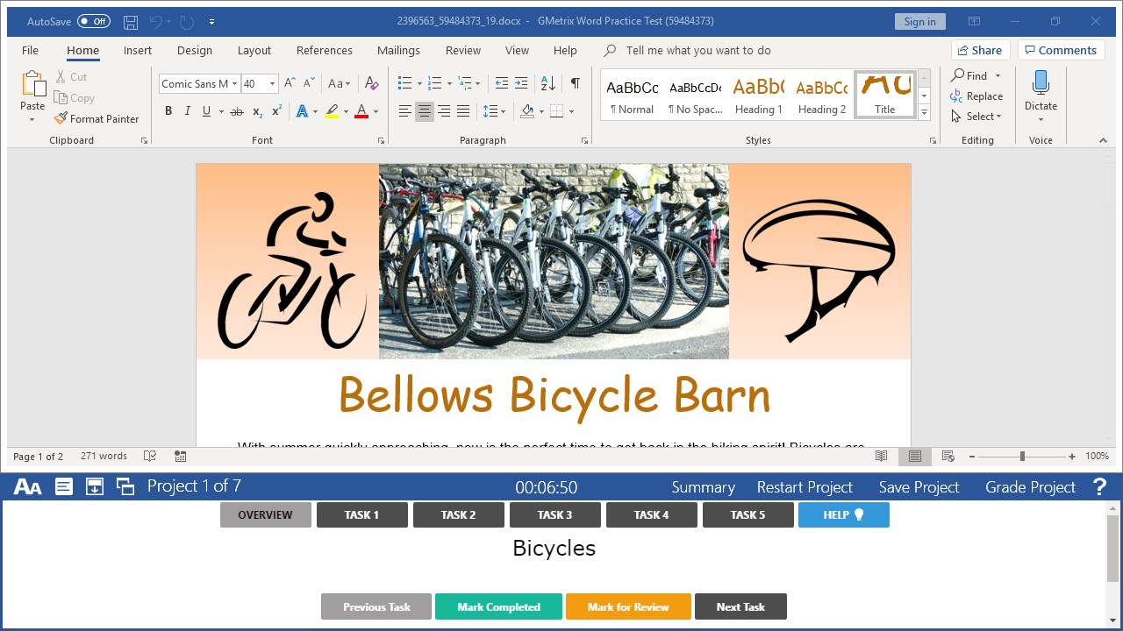The width and height of the screenshot is (1123, 631).
Task: Open the Comments button
Action: pyautogui.click(x=1061, y=50)
